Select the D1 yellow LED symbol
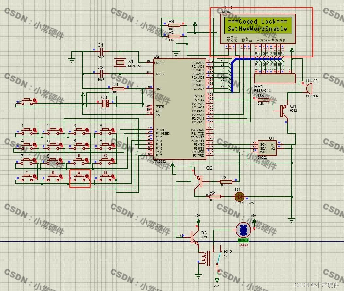This screenshot has height=291, width=344. tap(239, 197)
